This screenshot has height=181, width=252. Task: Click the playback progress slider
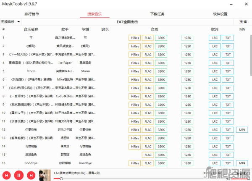pyautogui.click(x=126, y=179)
